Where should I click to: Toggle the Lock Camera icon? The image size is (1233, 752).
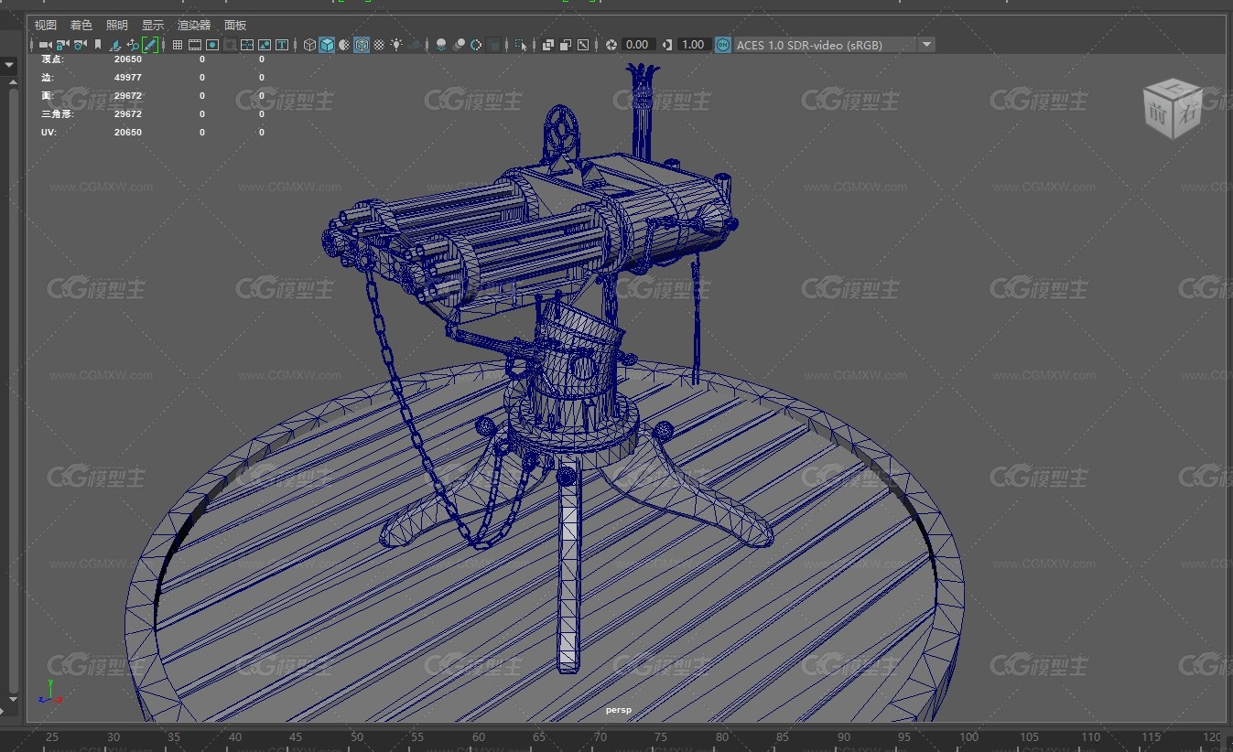click(62, 45)
